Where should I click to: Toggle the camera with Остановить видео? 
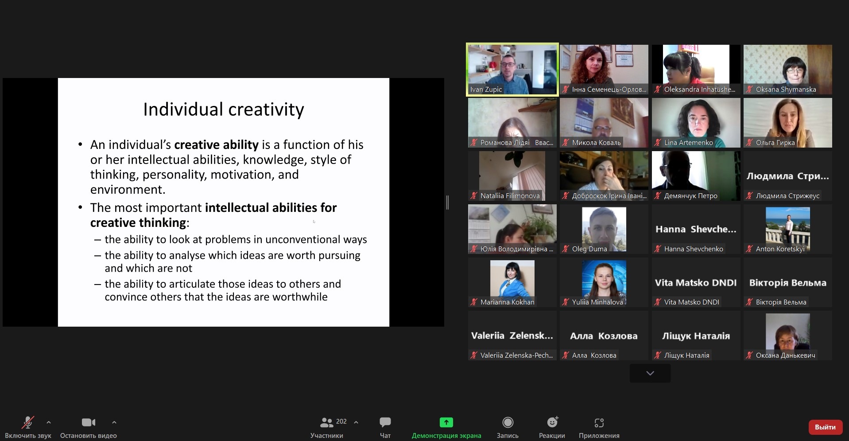click(88, 422)
